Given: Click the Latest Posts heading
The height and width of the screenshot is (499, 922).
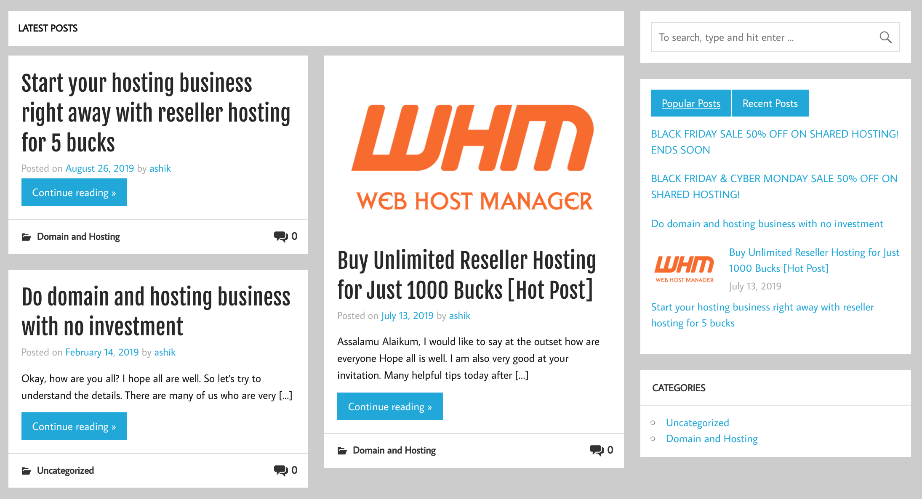Looking at the screenshot, I should coord(48,28).
